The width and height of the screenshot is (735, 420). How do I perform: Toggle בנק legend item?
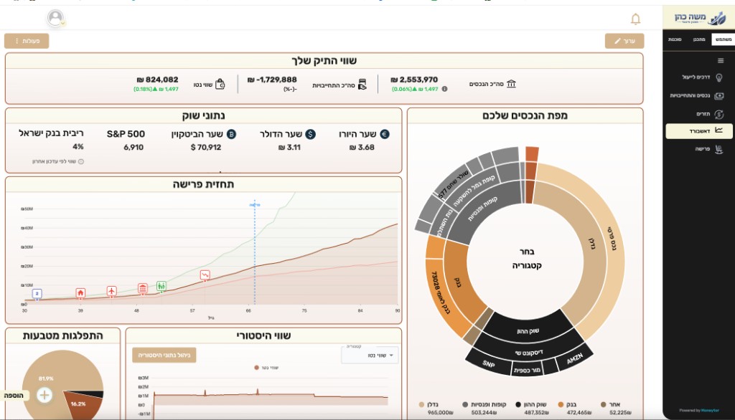[x=567, y=404]
